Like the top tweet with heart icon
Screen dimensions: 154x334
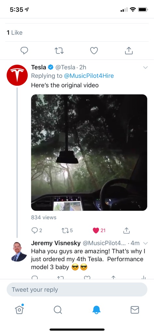94,51
